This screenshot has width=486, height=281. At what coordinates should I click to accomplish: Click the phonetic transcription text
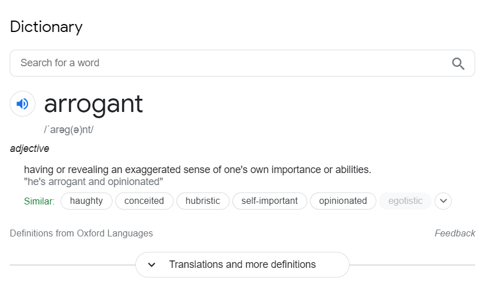(x=69, y=130)
